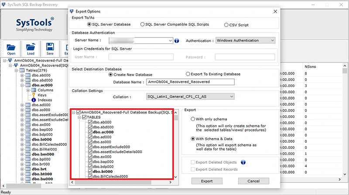Expand the dbo.ab000 node in left tree
Image resolution: width=349 pixels, height=195 pixels.
click(x=22, y=75)
